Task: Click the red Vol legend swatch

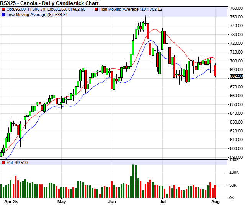Action: tap(3, 163)
